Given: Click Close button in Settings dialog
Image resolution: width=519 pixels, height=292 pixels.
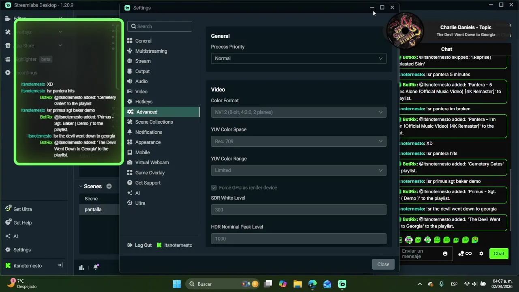Looking at the screenshot, I should point(383,264).
